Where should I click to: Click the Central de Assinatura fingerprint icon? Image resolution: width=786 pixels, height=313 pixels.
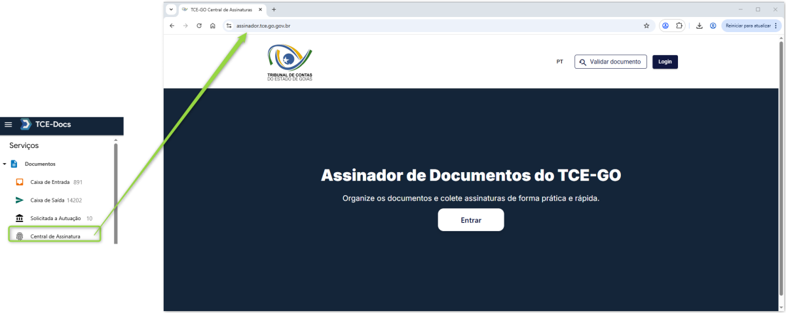pos(20,236)
